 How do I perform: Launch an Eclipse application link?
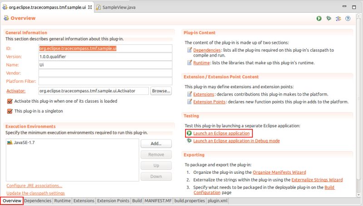pos(221,133)
